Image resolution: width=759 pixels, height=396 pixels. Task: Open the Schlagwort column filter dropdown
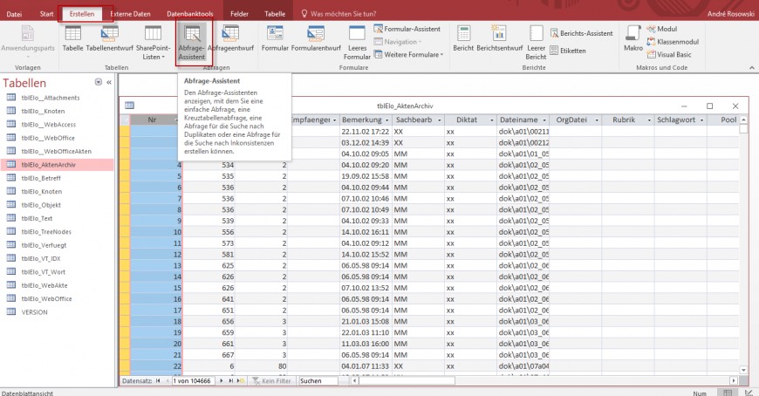(x=701, y=120)
